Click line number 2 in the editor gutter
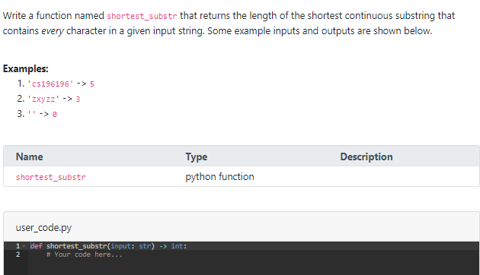 18,254
